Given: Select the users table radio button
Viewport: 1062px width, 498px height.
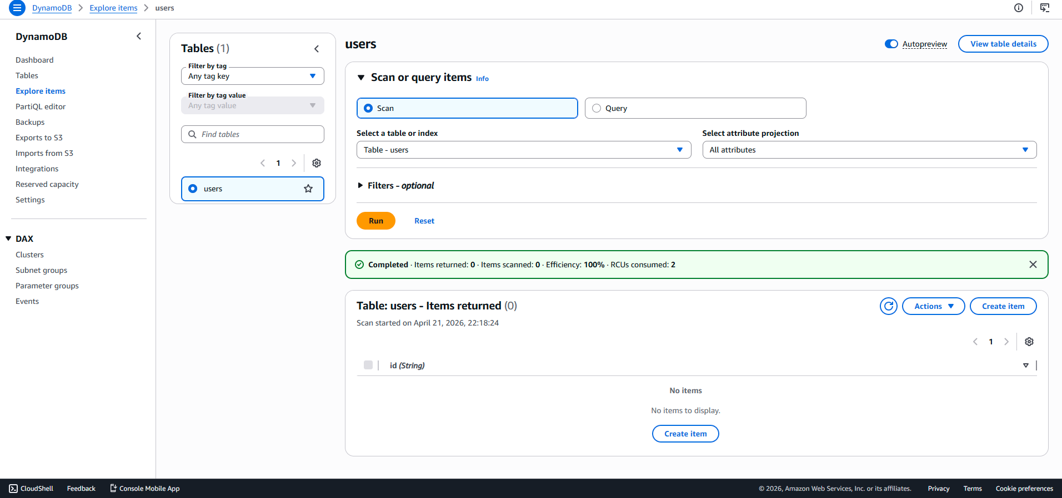Looking at the screenshot, I should pos(193,189).
